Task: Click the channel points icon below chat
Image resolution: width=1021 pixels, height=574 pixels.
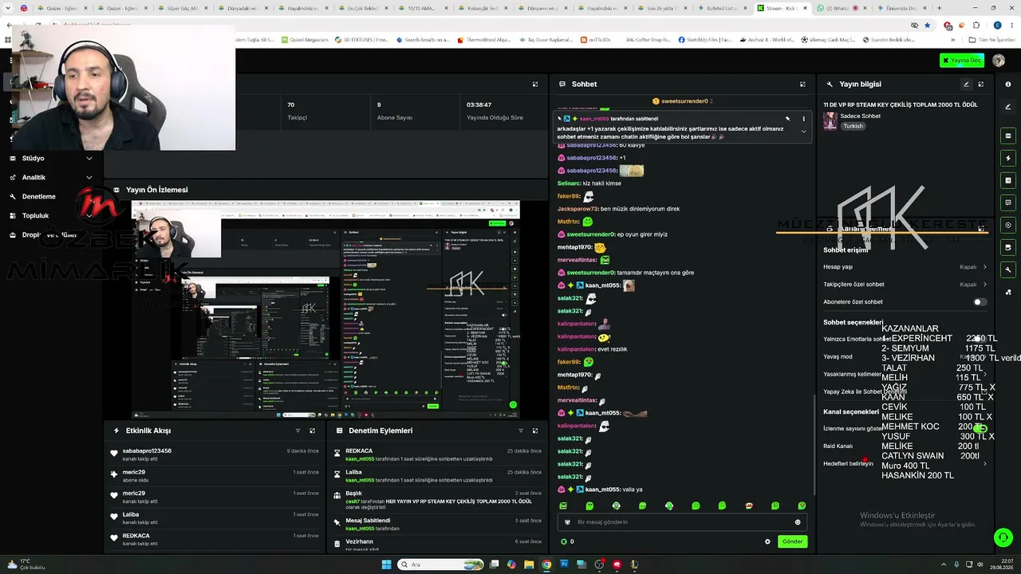Action: (564, 541)
